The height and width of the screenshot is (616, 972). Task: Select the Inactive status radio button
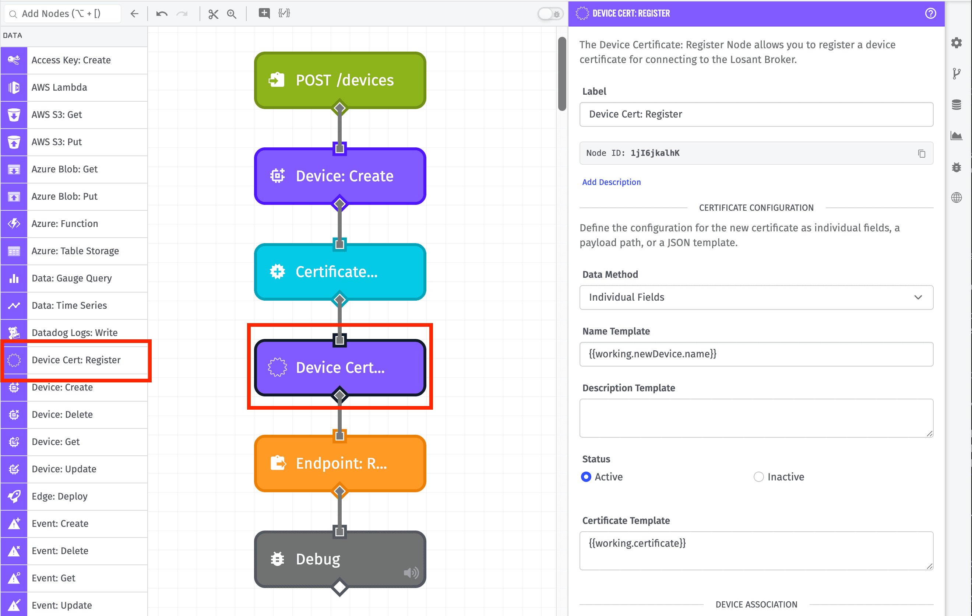point(758,477)
